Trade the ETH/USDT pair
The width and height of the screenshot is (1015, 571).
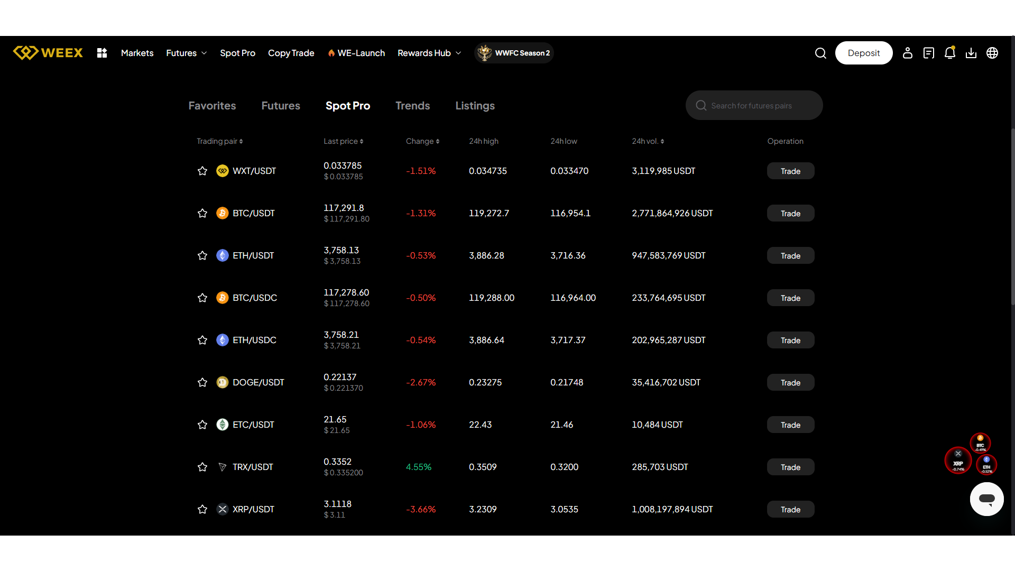click(790, 255)
